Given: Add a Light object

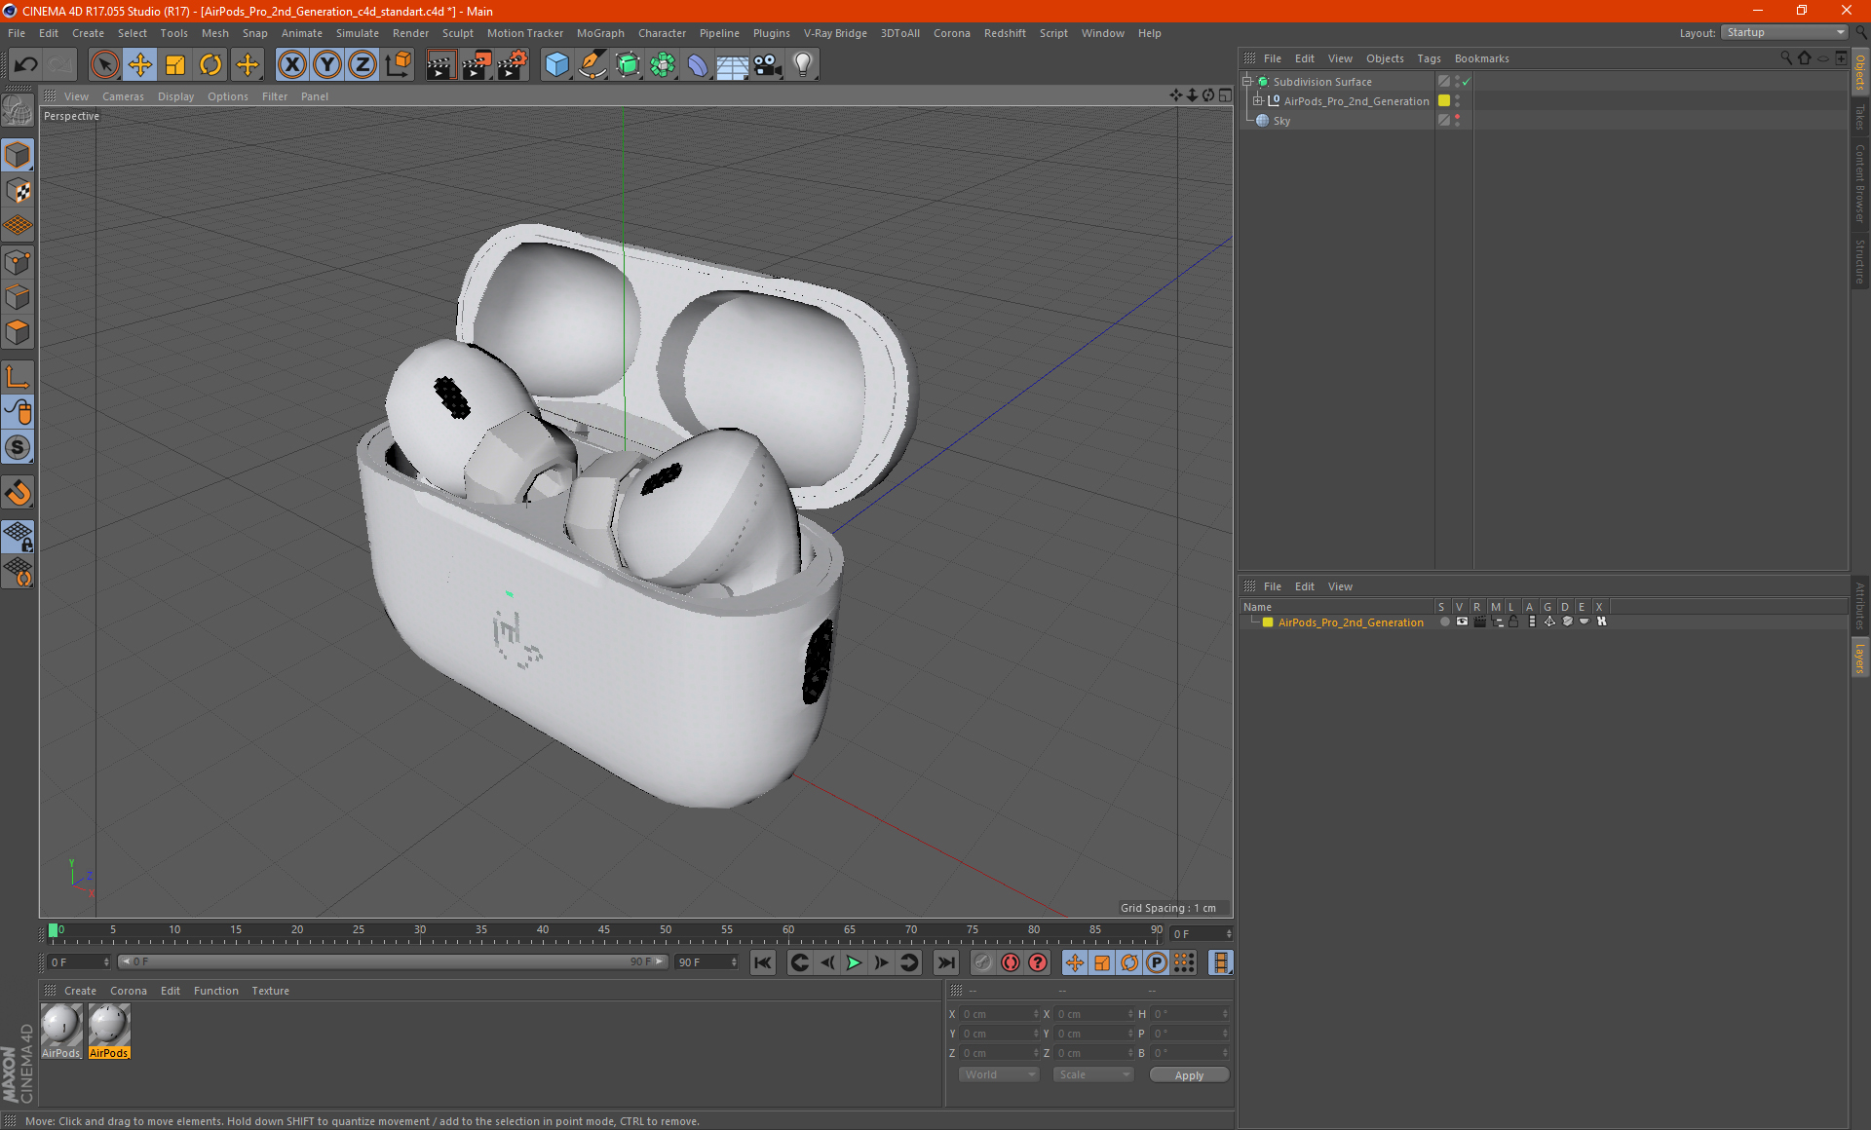Looking at the screenshot, I should (x=803, y=65).
